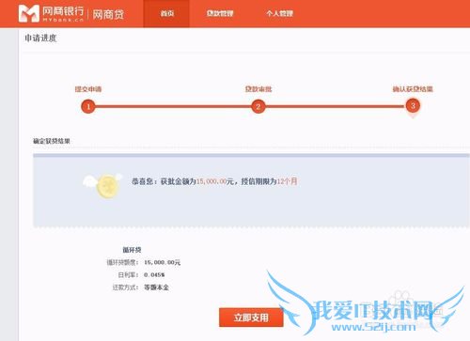470x341 pixels.
Task: Open the 首页 tab
Action: pyautogui.click(x=167, y=13)
